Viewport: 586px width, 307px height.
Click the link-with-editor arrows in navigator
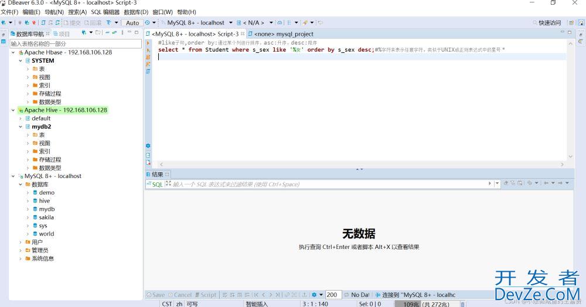coord(114,33)
